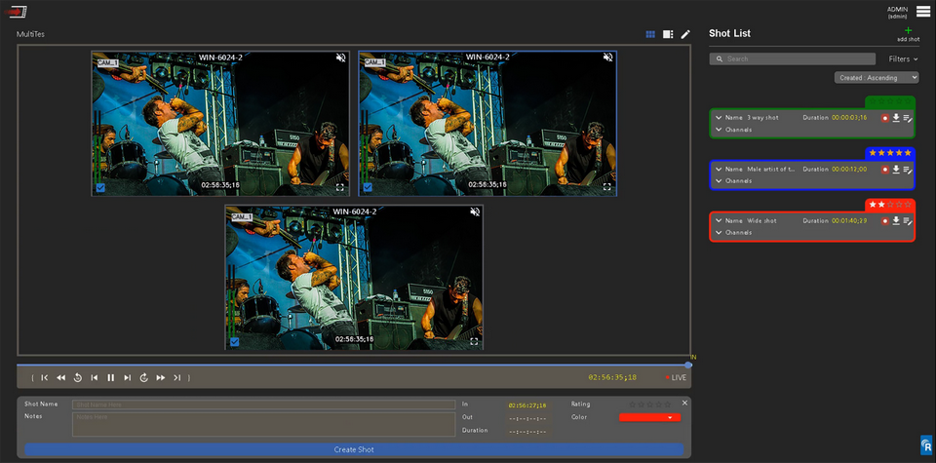The image size is (936, 463).
Task: Set the new shot Rating stars
Action: 650,405
